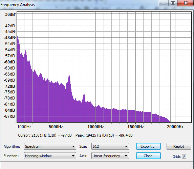Click the Algorithm dropdown arrow
194x169 pixels.
coord(73,146)
